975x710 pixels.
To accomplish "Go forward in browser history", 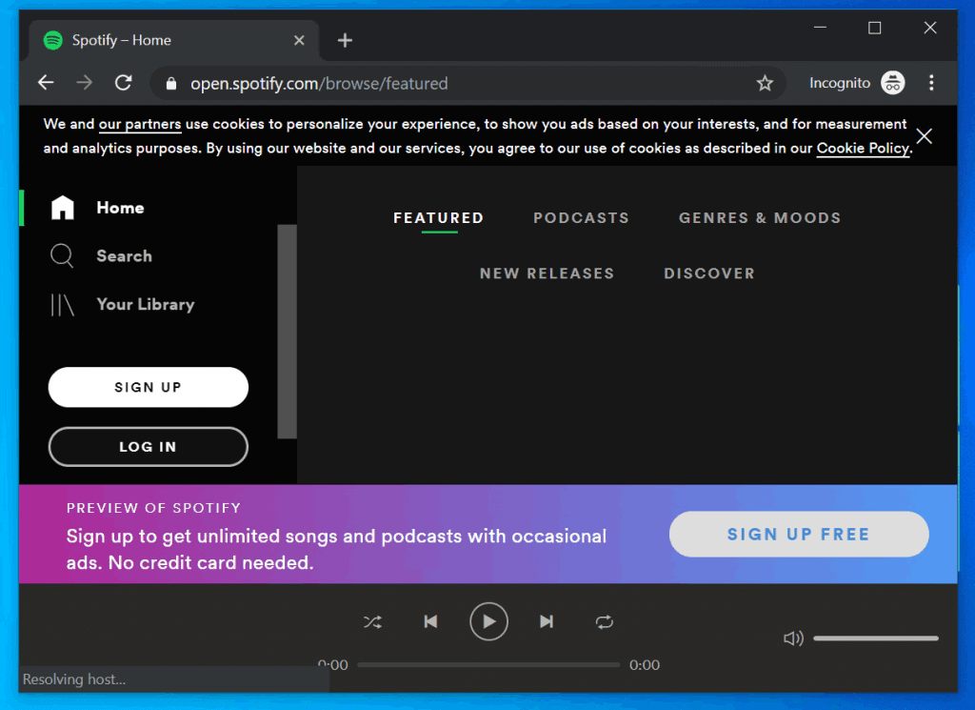I will (x=85, y=83).
